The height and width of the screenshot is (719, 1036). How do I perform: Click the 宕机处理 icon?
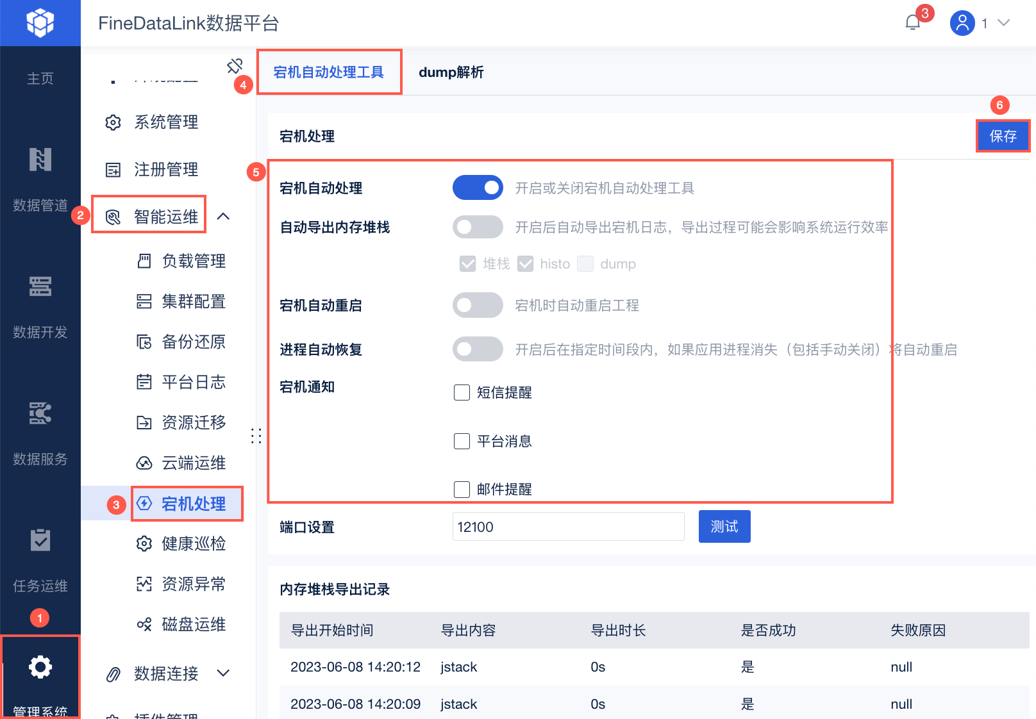(144, 503)
